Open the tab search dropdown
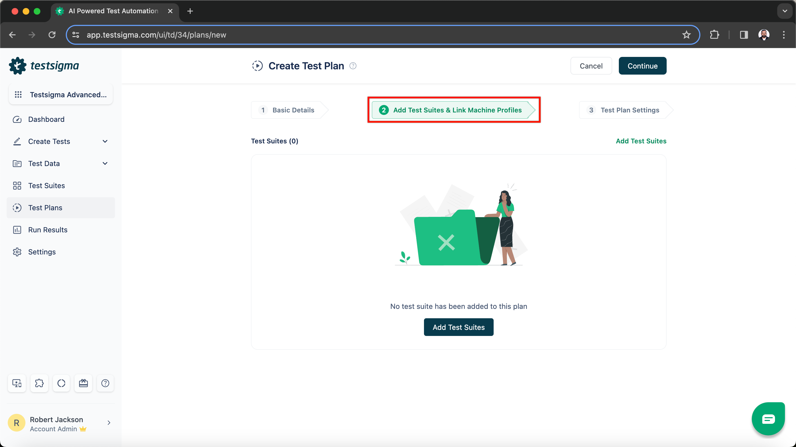The image size is (796, 447). point(785,11)
